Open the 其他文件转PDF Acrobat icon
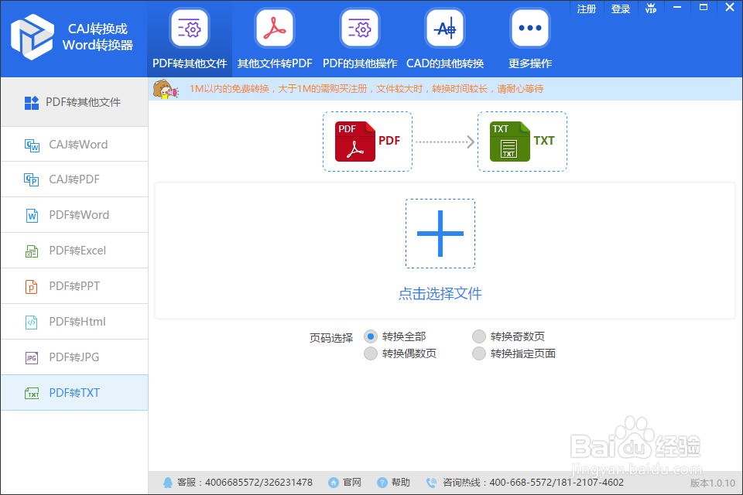Viewport: 743px width, 495px height. pos(275,28)
